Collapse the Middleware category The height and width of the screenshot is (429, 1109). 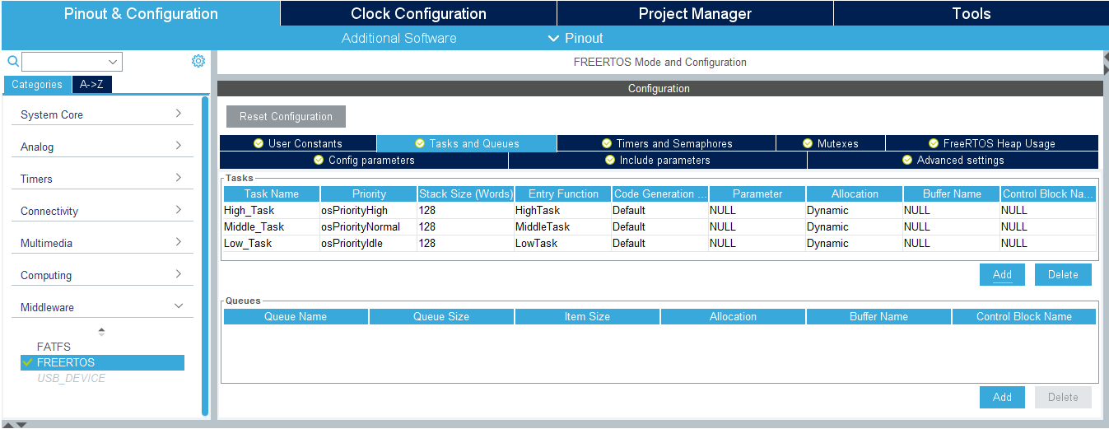coord(102,307)
